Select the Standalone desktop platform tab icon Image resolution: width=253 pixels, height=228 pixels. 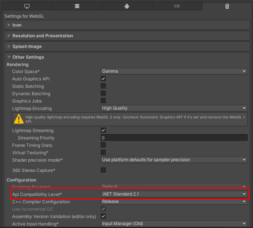click(x=27, y=6)
